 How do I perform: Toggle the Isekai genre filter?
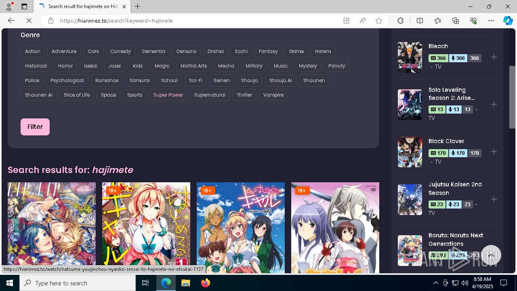(90, 66)
